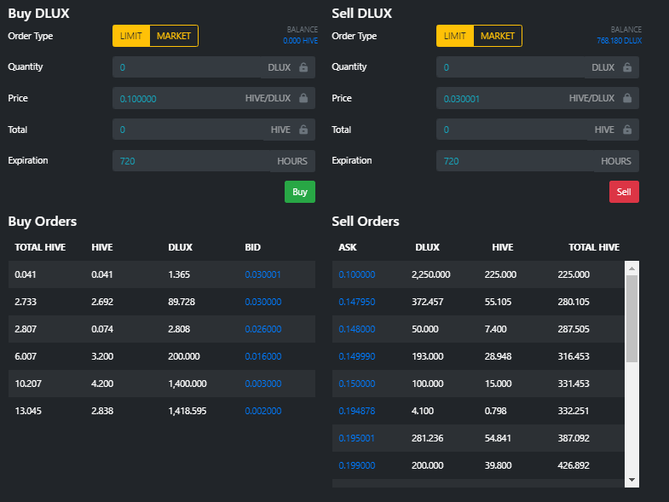Select bid price 0.030000
669x502 pixels.
[x=263, y=302]
